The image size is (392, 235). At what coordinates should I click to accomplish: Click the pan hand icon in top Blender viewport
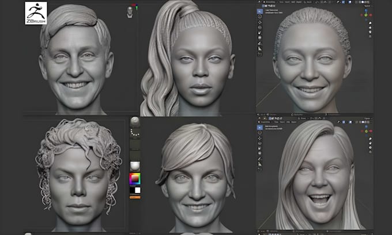pyautogui.click(x=370, y=28)
